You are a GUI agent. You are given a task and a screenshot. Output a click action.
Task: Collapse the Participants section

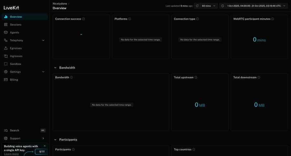[55, 140]
